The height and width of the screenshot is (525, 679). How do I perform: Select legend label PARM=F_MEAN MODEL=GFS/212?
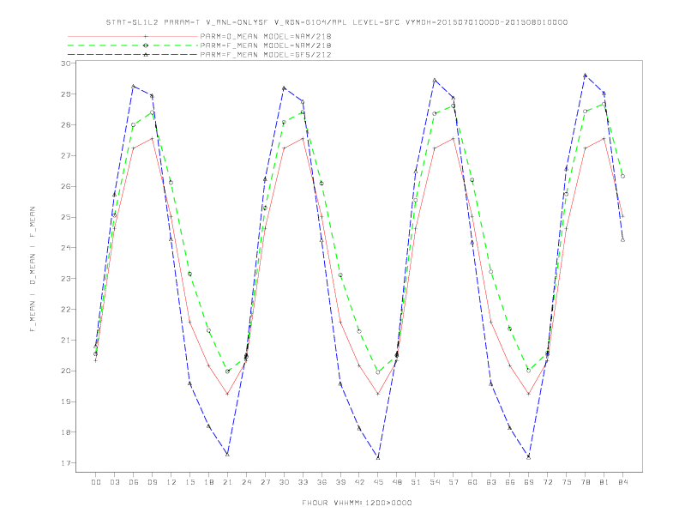(266, 55)
